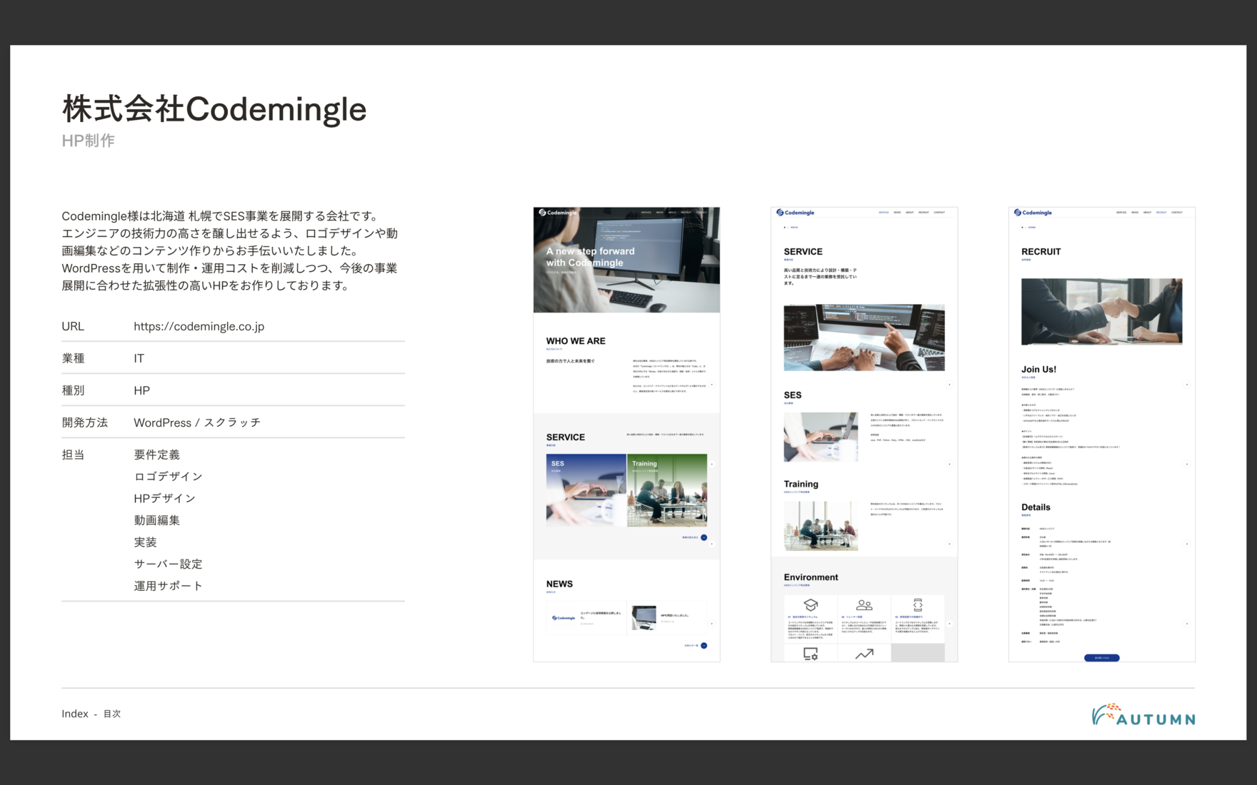This screenshot has height=785, width=1257.
Task: Select the WordPress / スクラッチ value
Action: pyautogui.click(x=197, y=422)
